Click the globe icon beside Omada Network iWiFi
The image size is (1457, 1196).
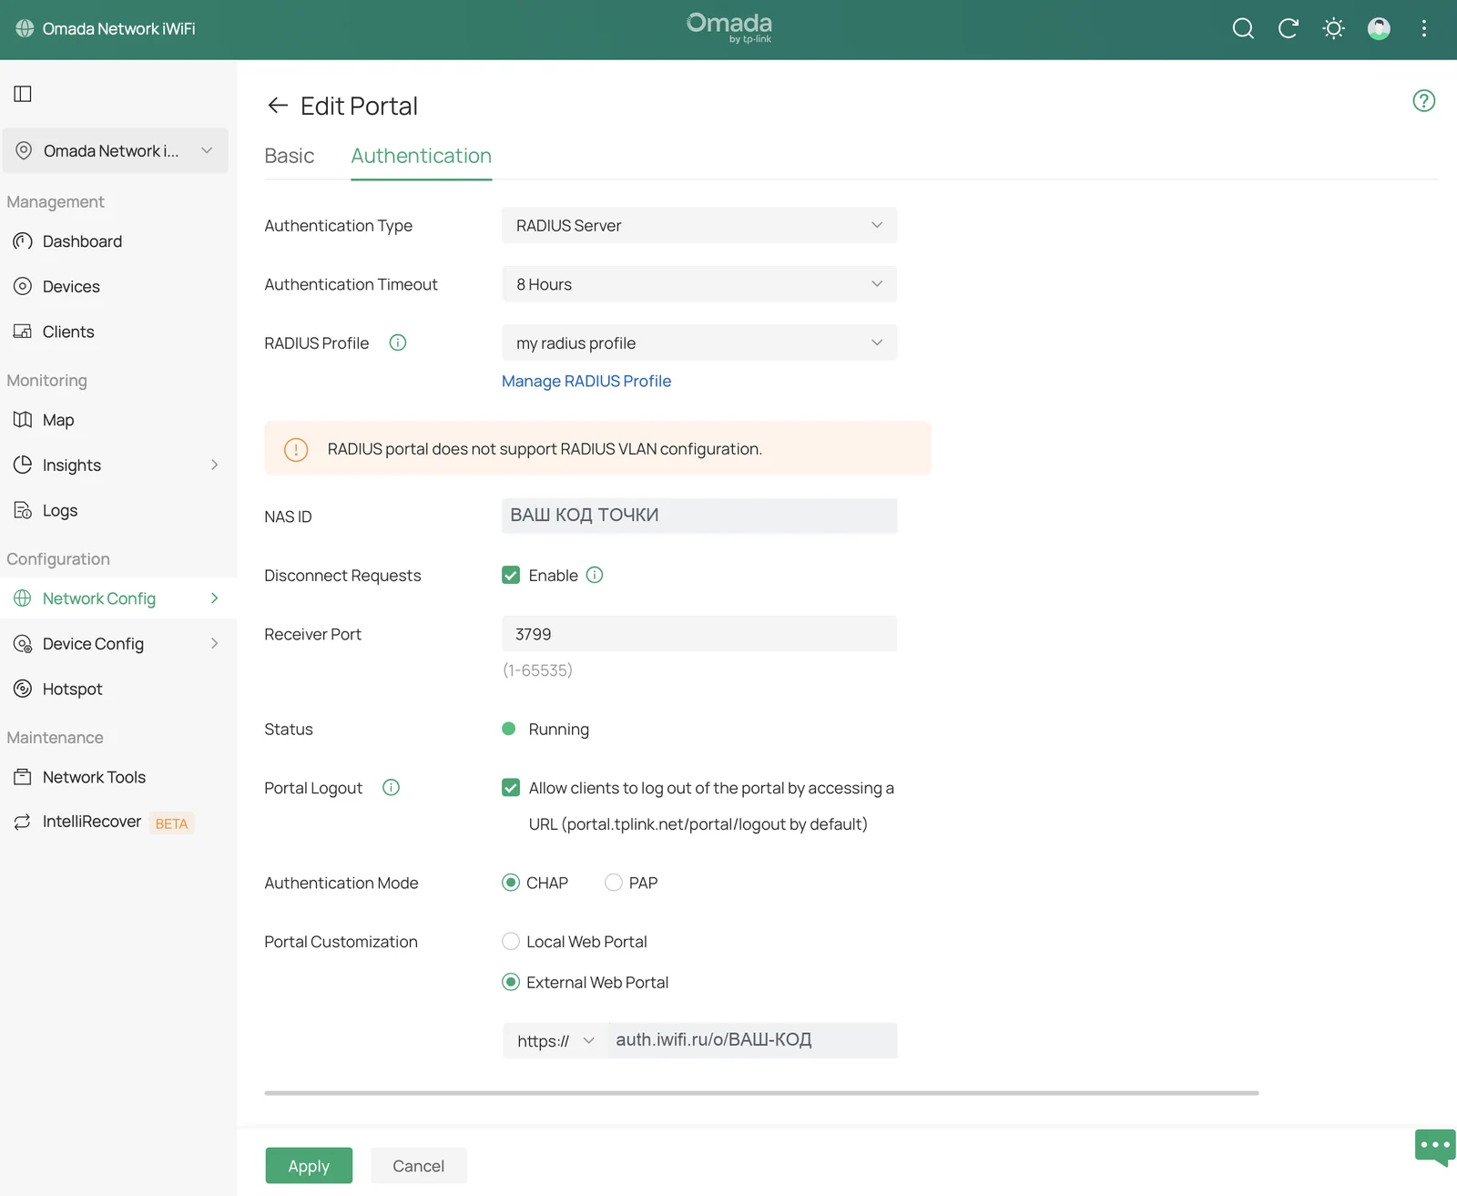pos(25,28)
